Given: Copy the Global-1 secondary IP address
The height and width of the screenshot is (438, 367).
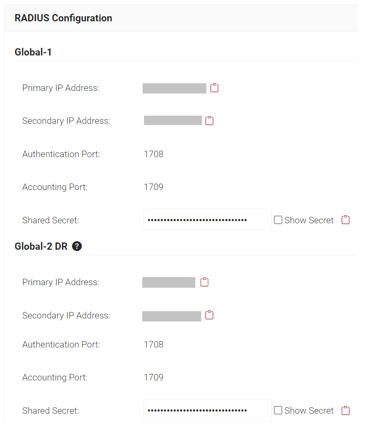Looking at the screenshot, I should coord(209,121).
